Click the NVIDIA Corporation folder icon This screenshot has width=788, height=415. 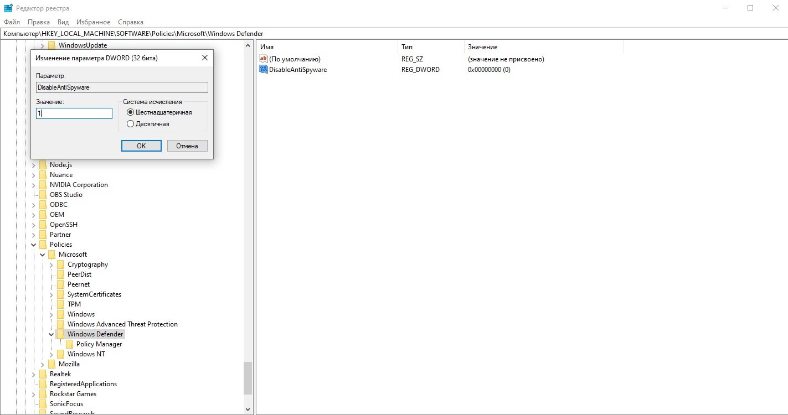[43, 185]
